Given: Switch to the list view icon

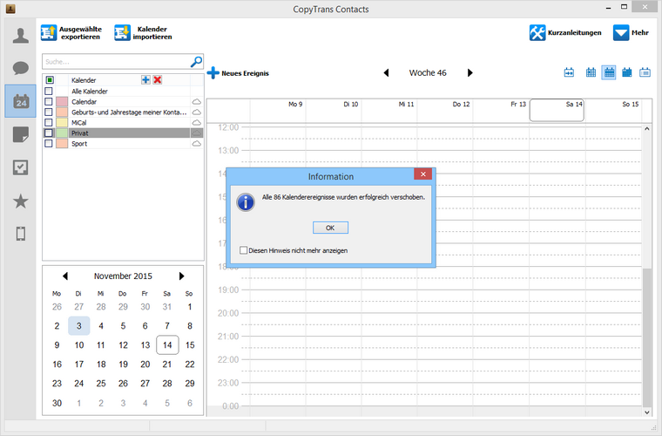Looking at the screenshot, I should 645,72.
